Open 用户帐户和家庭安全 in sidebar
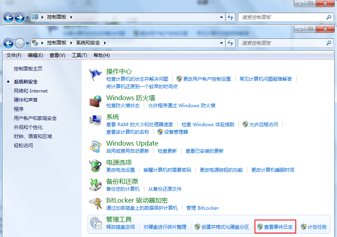 click(35, 118)
